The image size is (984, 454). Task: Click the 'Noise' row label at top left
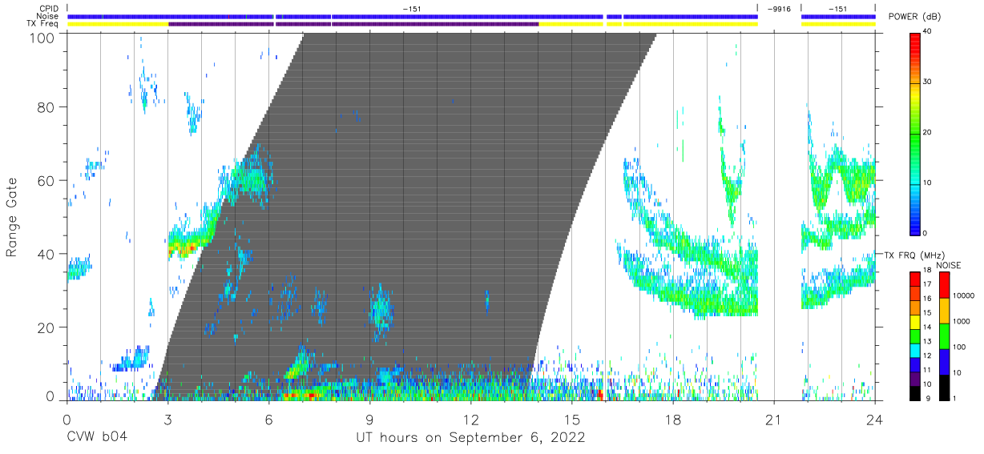coord(48,16)
